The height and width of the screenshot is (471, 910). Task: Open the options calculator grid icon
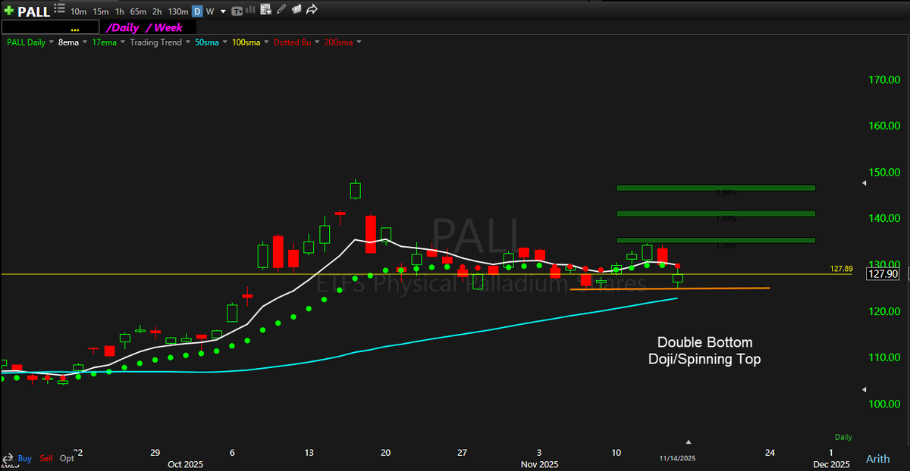pos(264,10)
